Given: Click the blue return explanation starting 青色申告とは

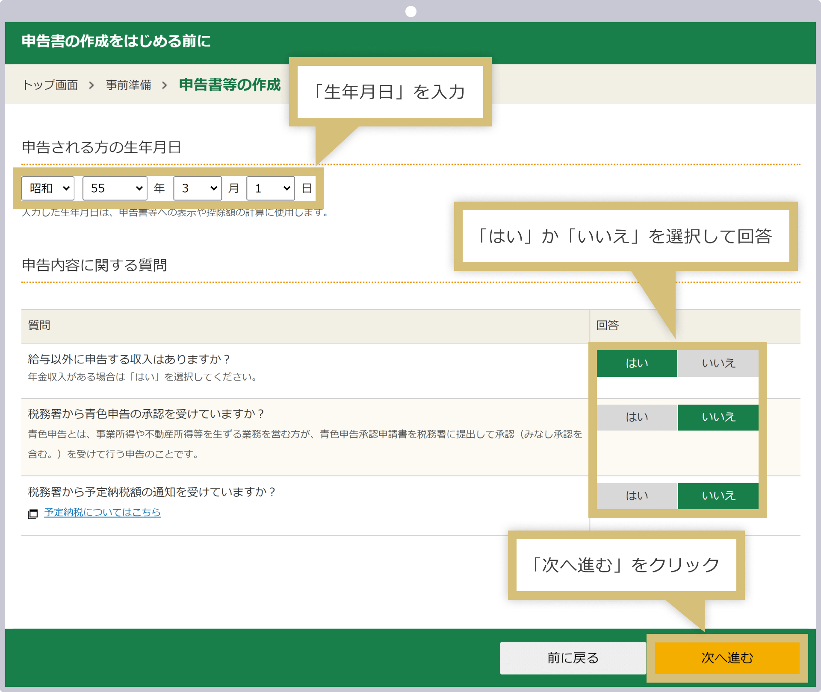Looking at the screenshot, I should (305, 444).
